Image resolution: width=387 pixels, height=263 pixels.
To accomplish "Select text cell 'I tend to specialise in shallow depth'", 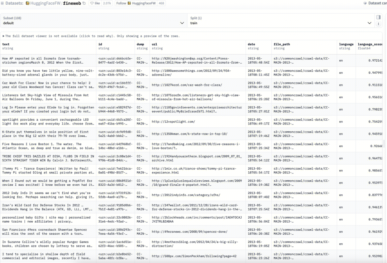I will tap(48, 256).
